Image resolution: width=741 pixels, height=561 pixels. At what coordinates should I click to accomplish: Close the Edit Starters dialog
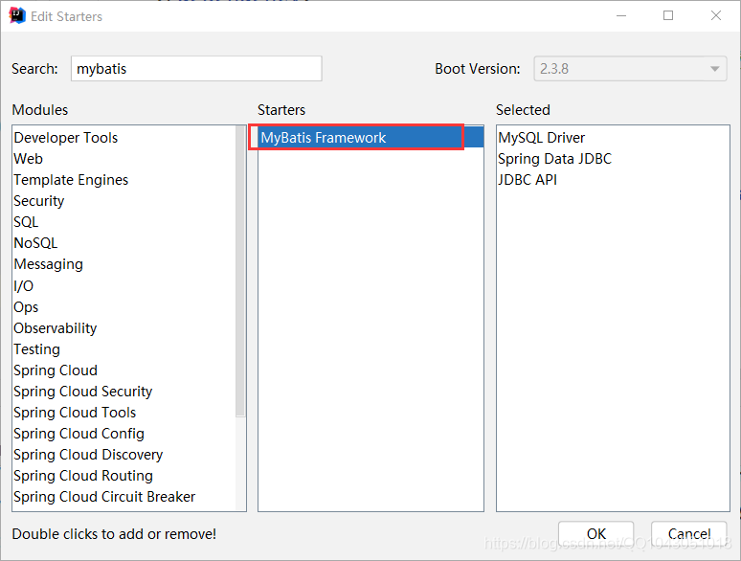716,15
